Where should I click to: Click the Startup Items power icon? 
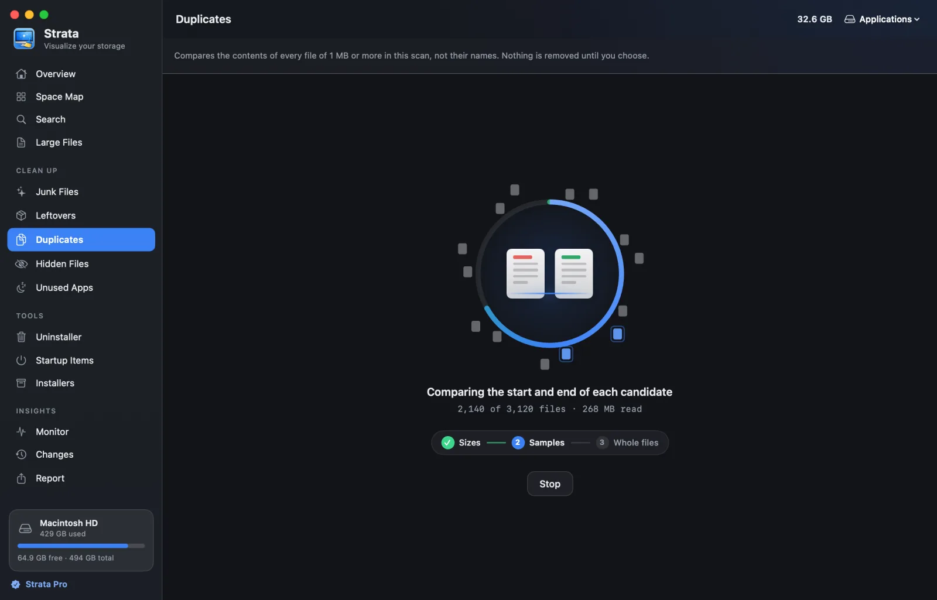21,361
